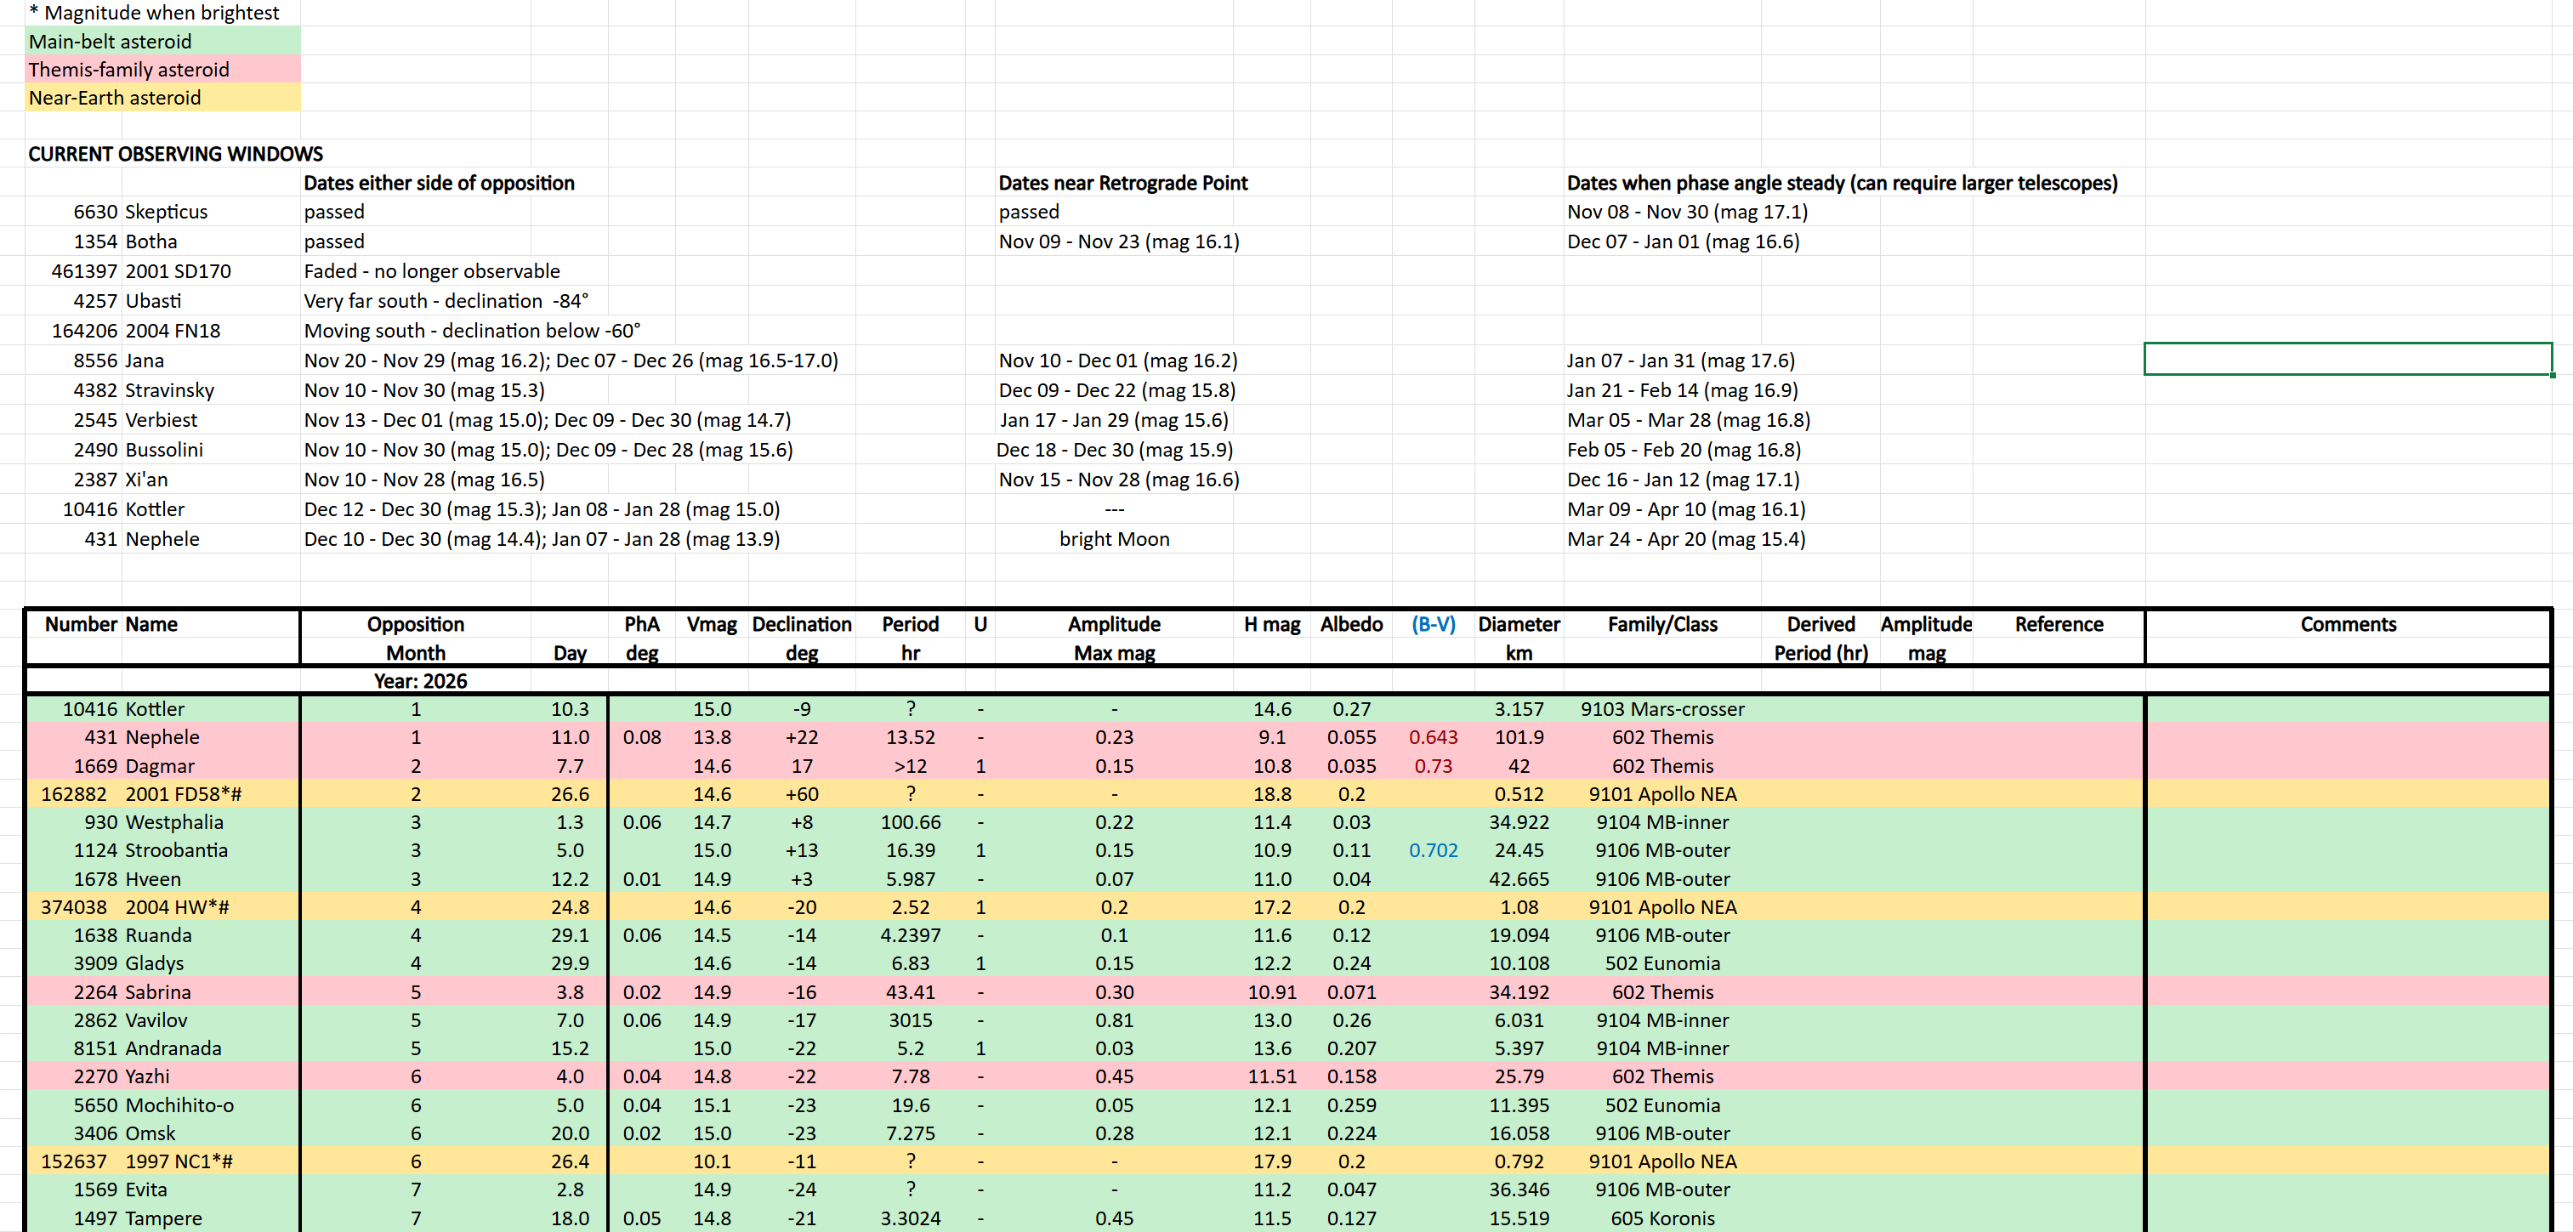Select the Year: 2026 cell
Viewport: 2573px width, 1232px height.
click(x=419, y=681)
